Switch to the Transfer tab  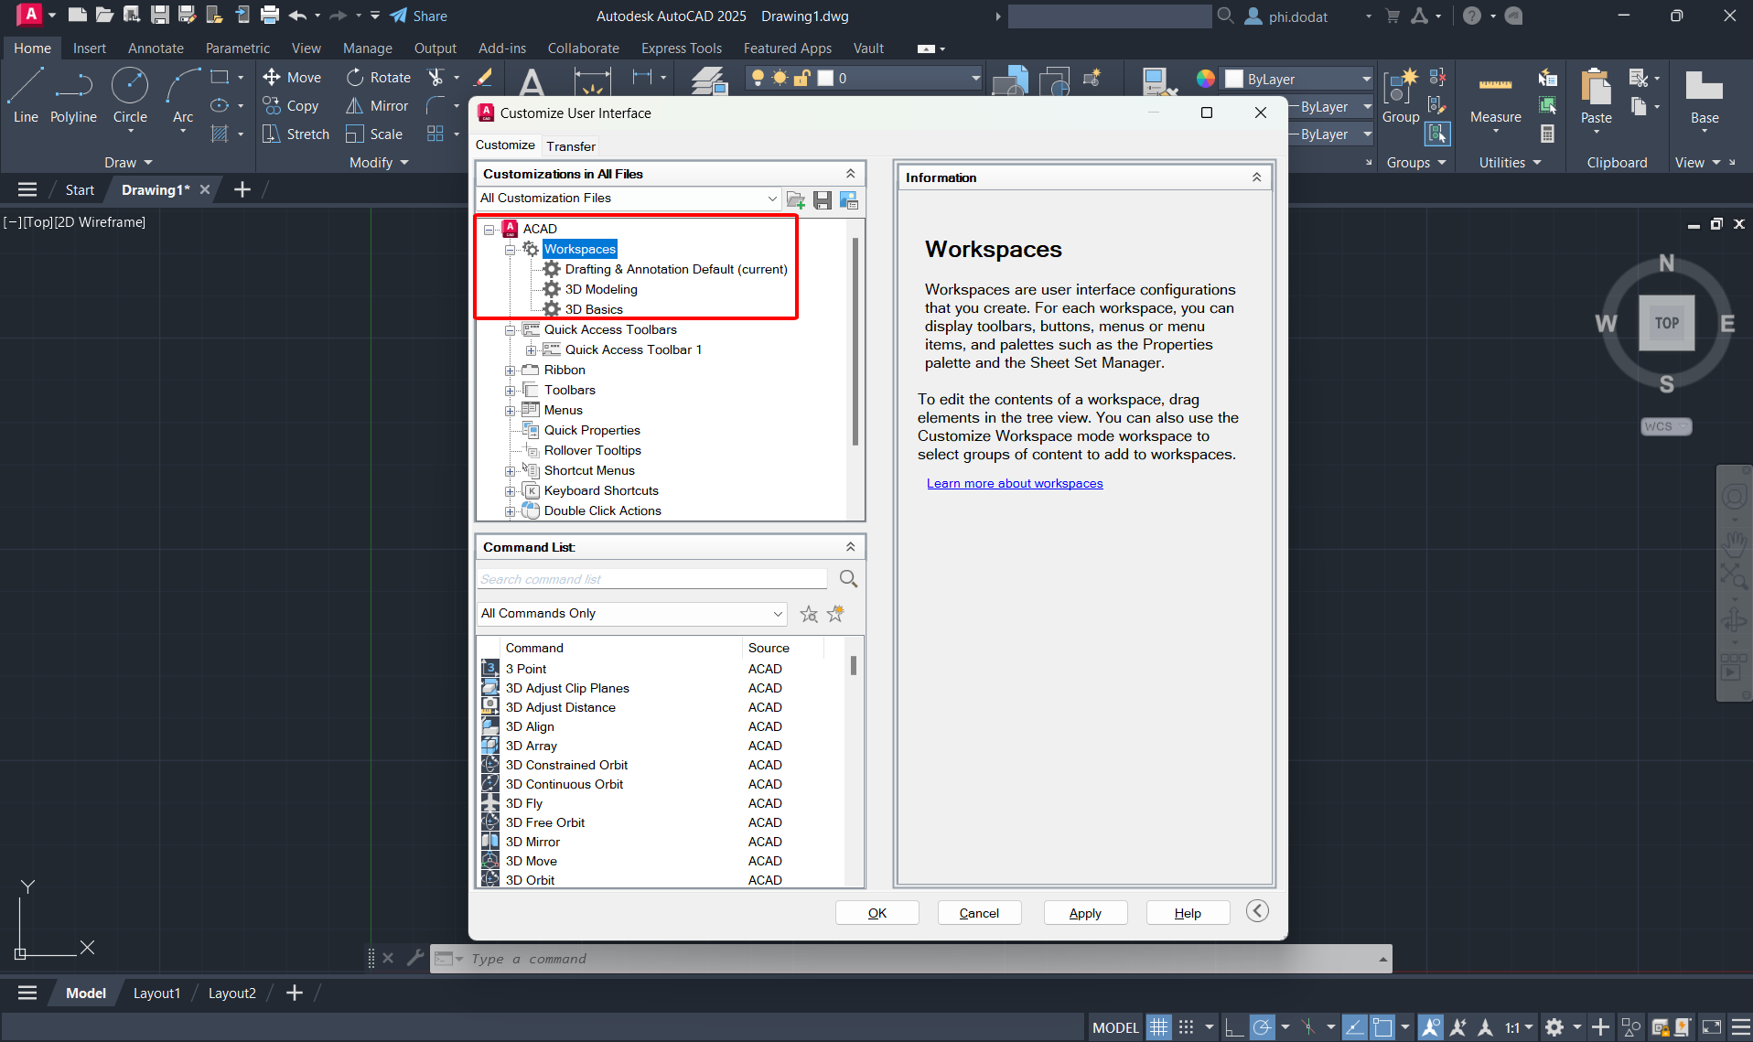pos(571,146)
